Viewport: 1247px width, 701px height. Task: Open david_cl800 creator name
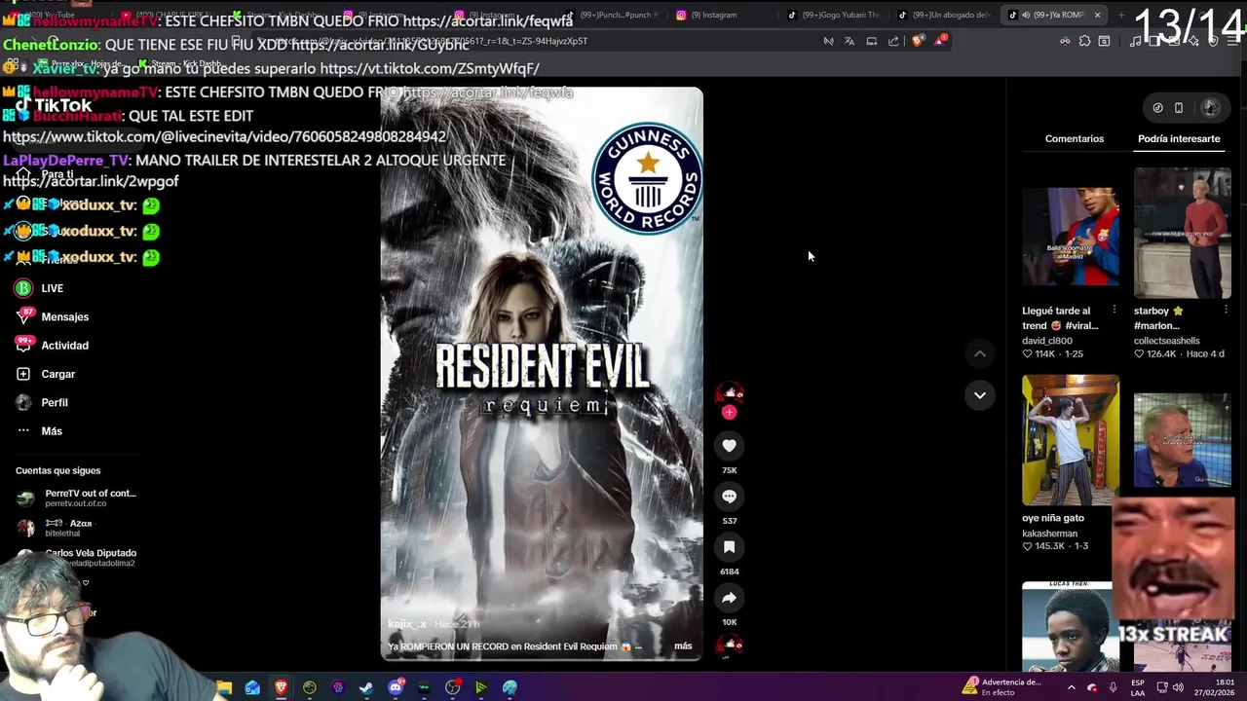1047,341
